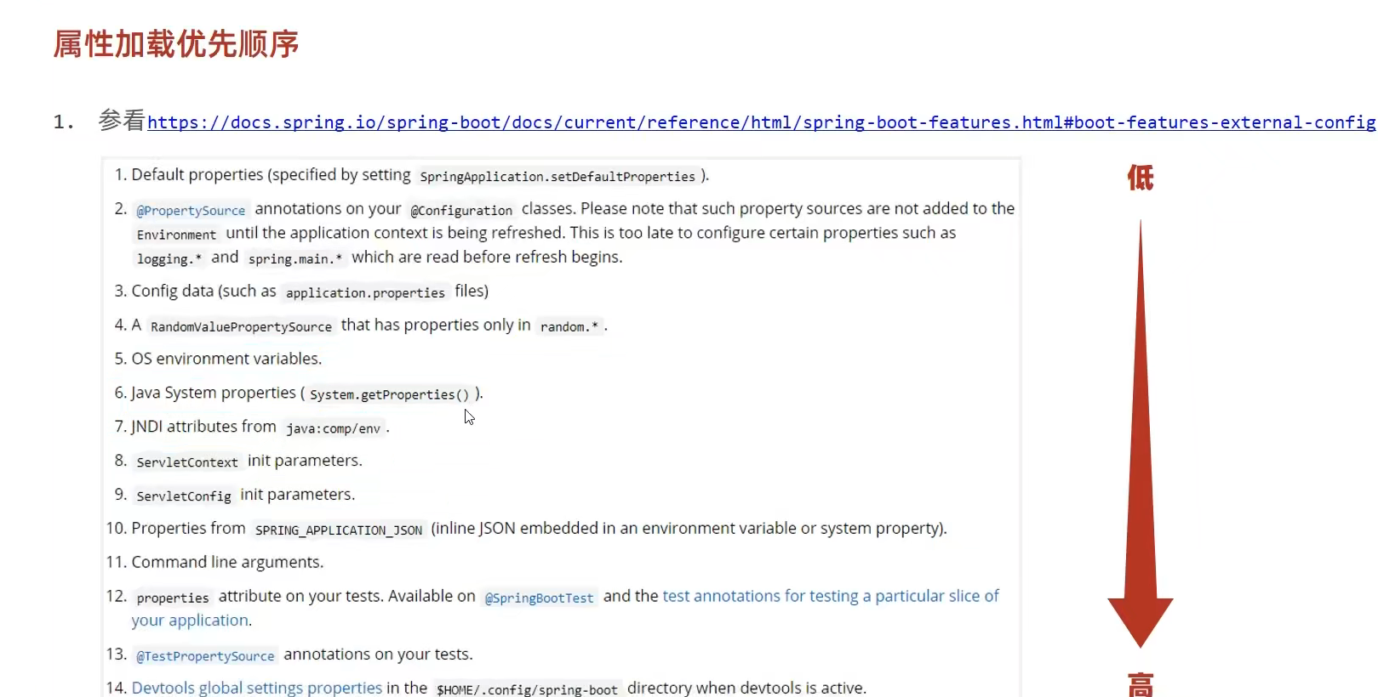Open the docs.spring.io external-config URL
Screen dimensions: 1378x697
761,122
